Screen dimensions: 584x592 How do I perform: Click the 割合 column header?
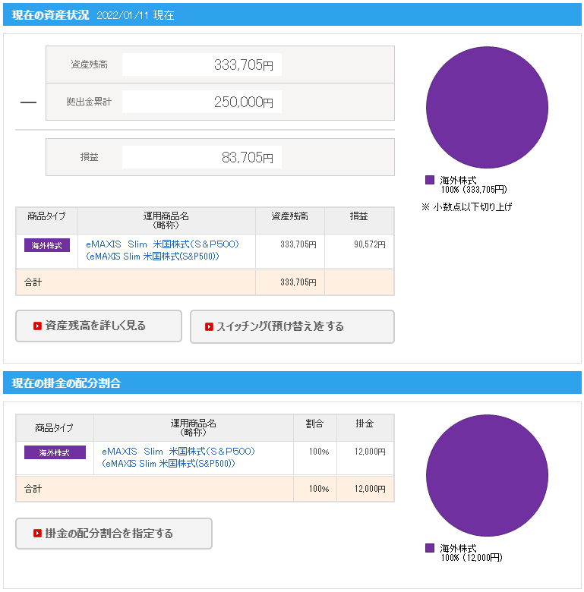pyautogui.click(x=314, y=424)
